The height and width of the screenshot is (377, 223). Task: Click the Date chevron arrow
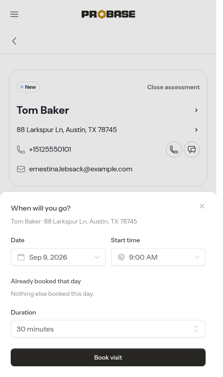tap(97, 257)
